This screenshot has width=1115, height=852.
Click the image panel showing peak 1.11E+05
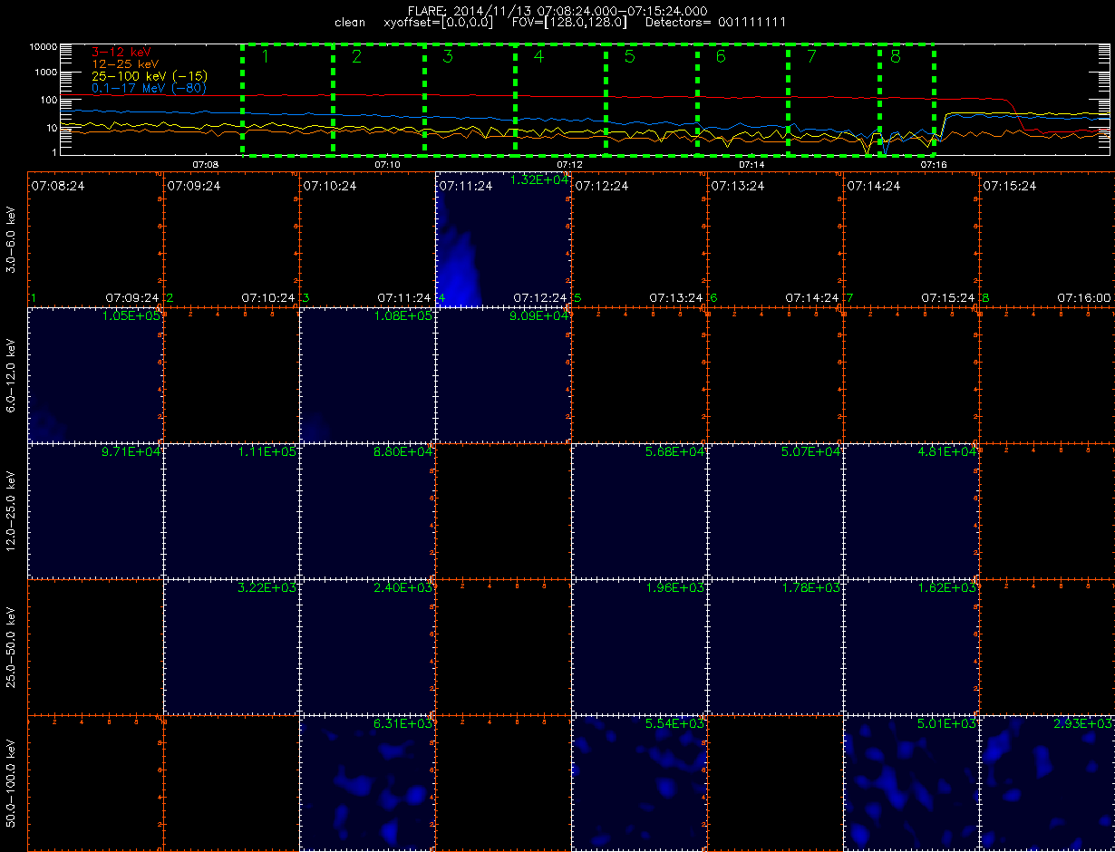tap(231, 511)
